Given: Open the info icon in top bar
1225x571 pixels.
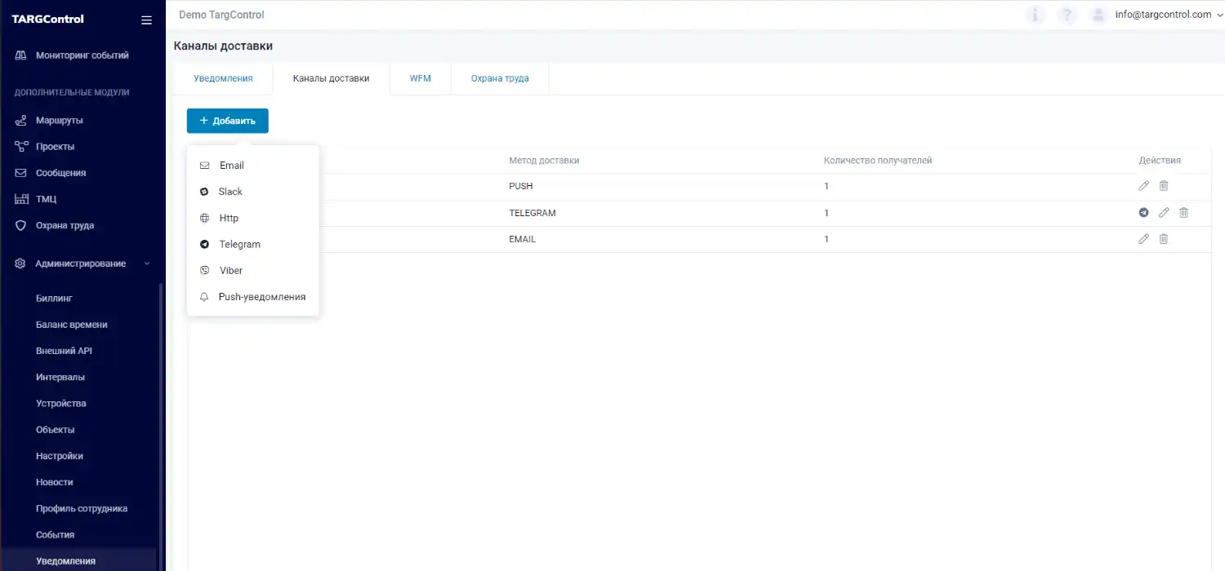Looking at the screenshot, I should tap(1036, 15).
